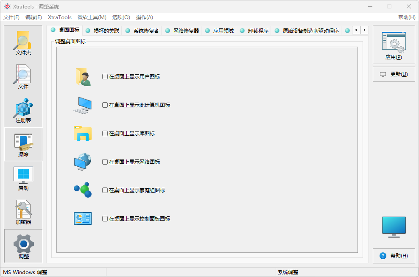Switch to the 桌面图标 tab
Viewport: 419px width, 277px height.
click(x=64, y=30)
